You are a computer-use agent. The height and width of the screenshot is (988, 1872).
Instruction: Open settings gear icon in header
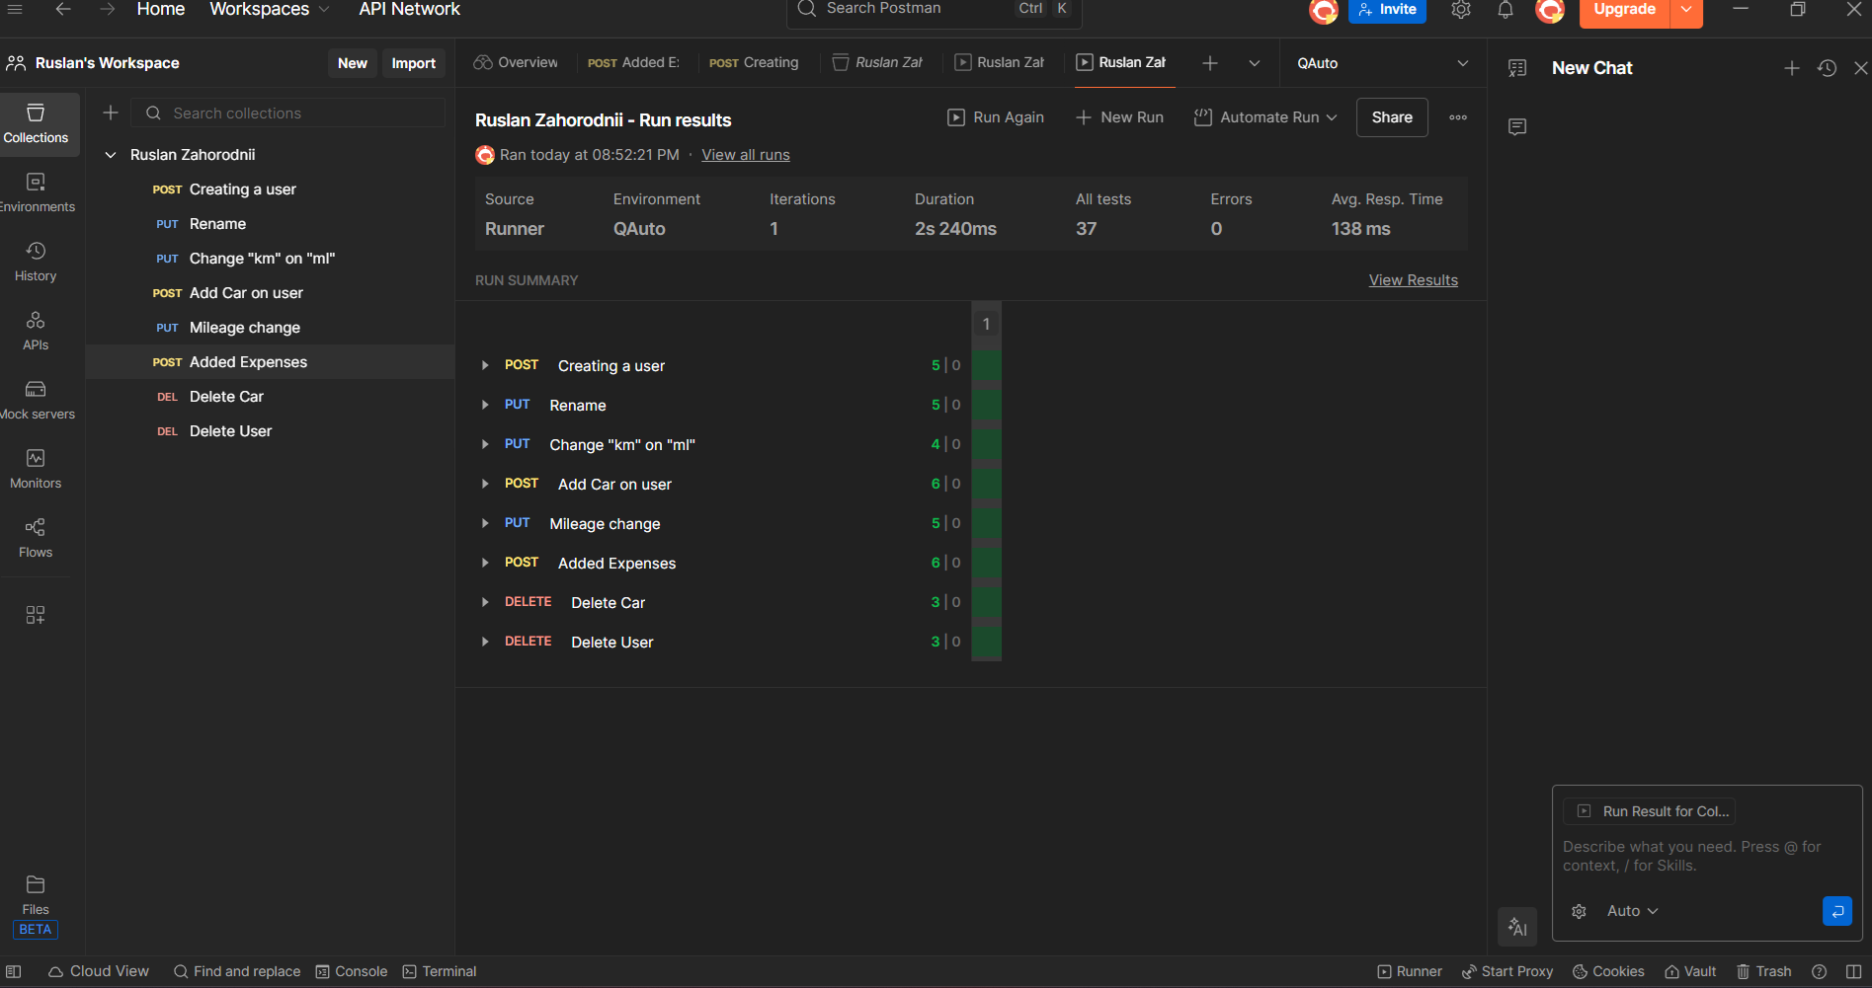pyautogui.click(x=1461, y=10)
